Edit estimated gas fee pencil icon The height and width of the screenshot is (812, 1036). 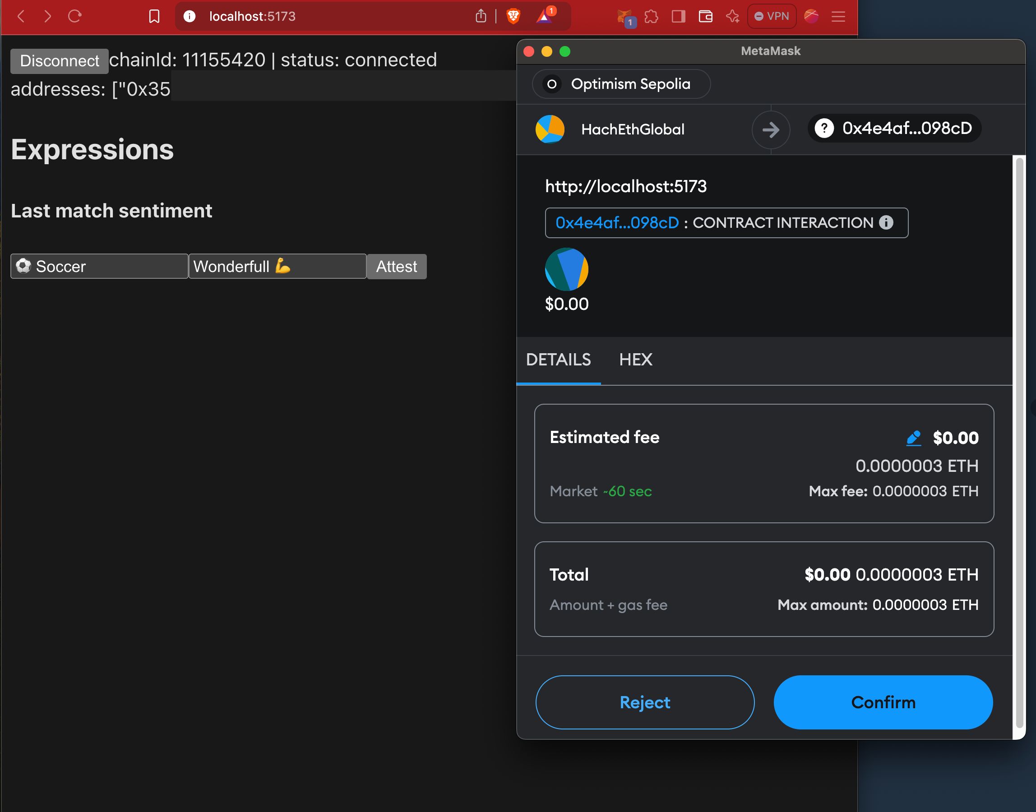point(913,438)
